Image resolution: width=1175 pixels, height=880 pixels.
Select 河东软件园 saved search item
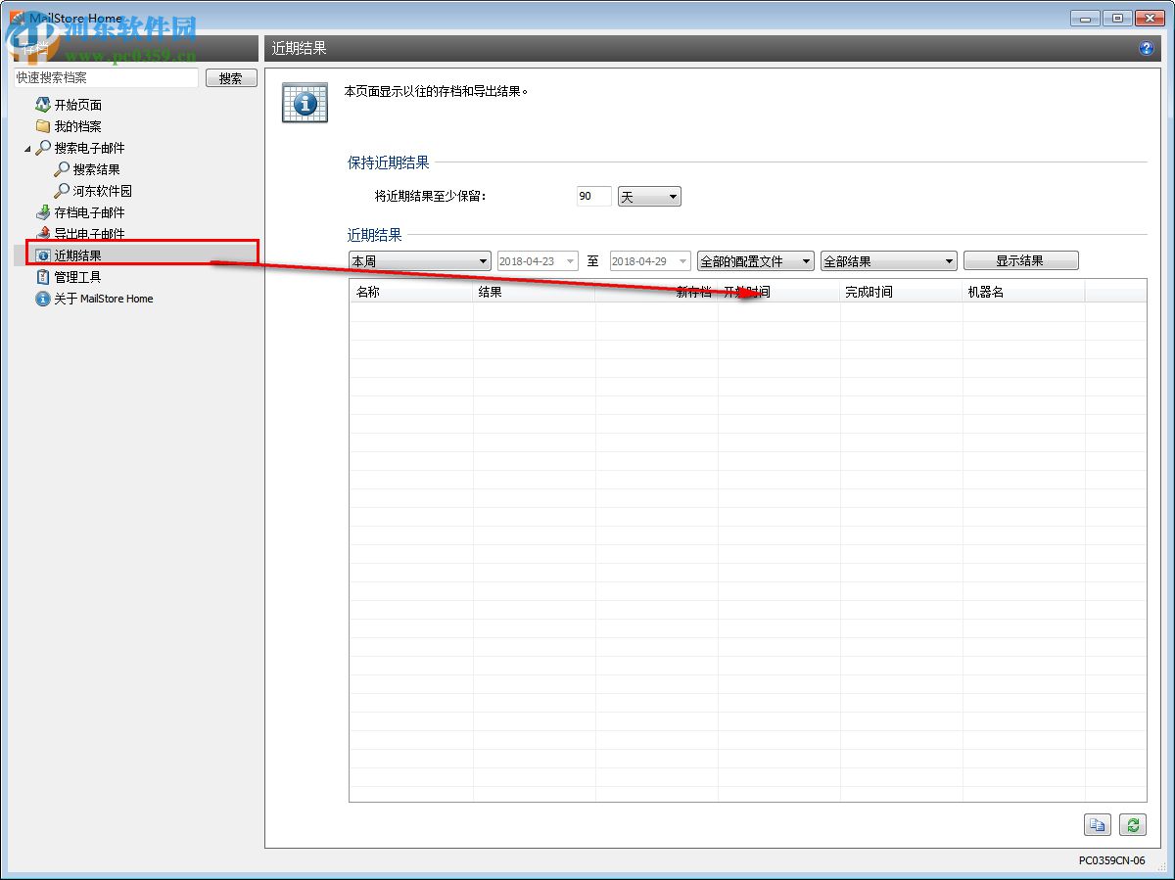[103, 191]
